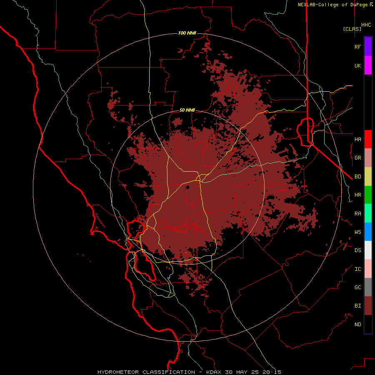Click the HYDROMETEOR CLASSIFICATION title text
The width and height of the screenshot is (375, 375).
[146, 372]
